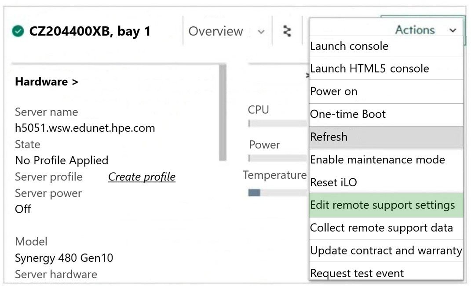This screenshot has width=471, height=286.
Task: Click the No Profile Applied state
Action: [62, 160]
